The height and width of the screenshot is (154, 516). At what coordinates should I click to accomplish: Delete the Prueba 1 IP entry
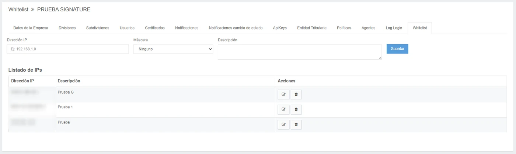[x=296, y=109]
